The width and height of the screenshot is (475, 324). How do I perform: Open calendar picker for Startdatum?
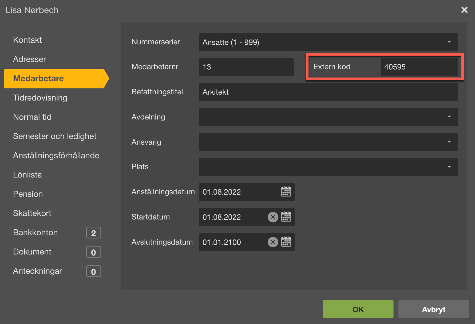(286, 217)
